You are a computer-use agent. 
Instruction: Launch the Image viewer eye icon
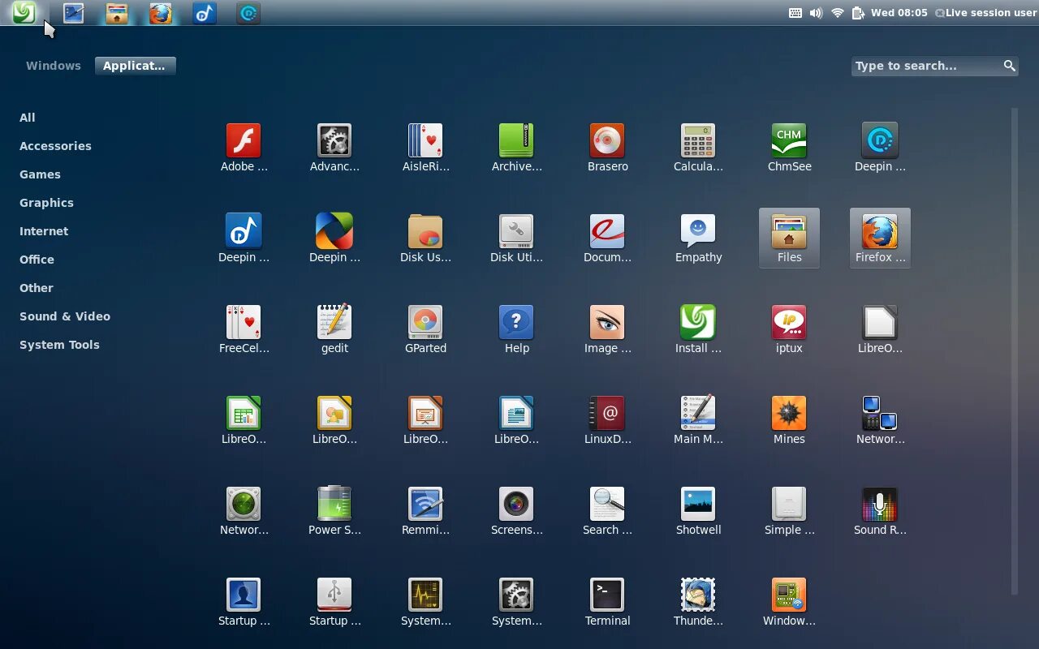pos(607,323)
